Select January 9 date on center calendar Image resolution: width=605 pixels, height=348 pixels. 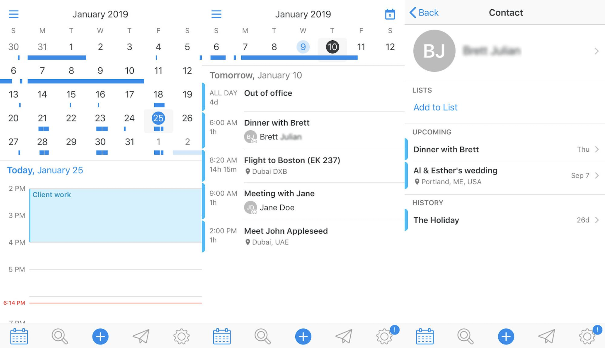303,46
